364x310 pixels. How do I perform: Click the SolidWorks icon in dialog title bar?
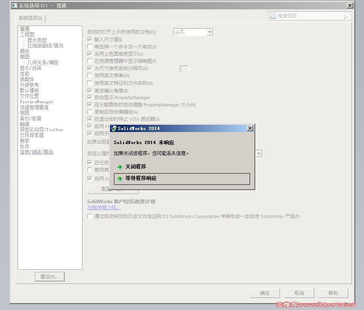[x=114, y=128]
